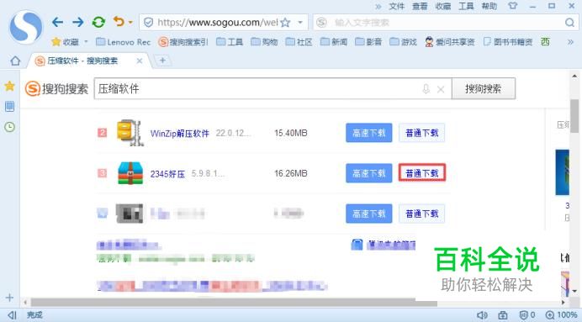The height and width of the screenshot is (322, 582).
Task: Click the 2345好压 application icon
Action: (130, 173)
